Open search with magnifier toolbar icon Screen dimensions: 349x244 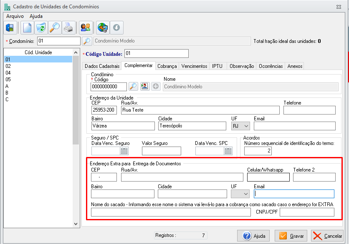tap(55, 28)
